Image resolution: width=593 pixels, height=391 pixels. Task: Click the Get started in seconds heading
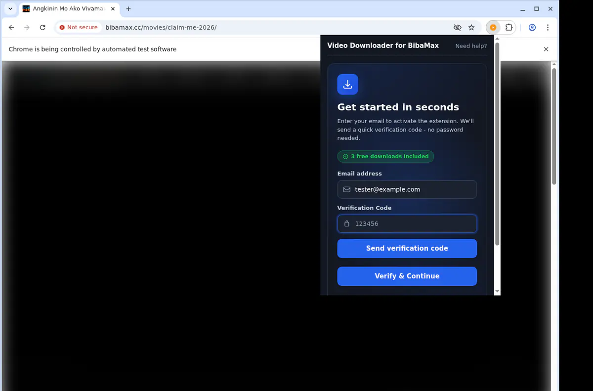(398, 107)
